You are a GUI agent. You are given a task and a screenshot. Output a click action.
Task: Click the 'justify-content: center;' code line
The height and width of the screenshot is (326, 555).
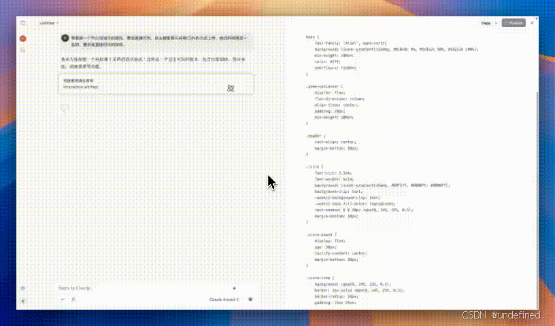pyautogui.click(x=341, y=253)
